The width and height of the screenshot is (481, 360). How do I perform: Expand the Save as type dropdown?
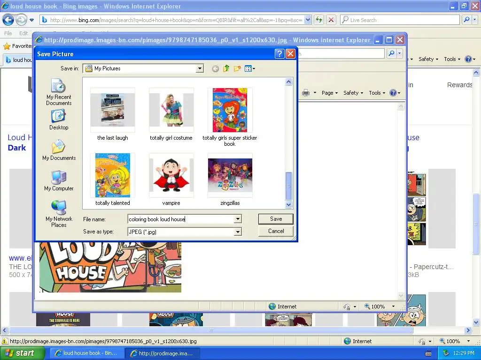click(238, 232)
